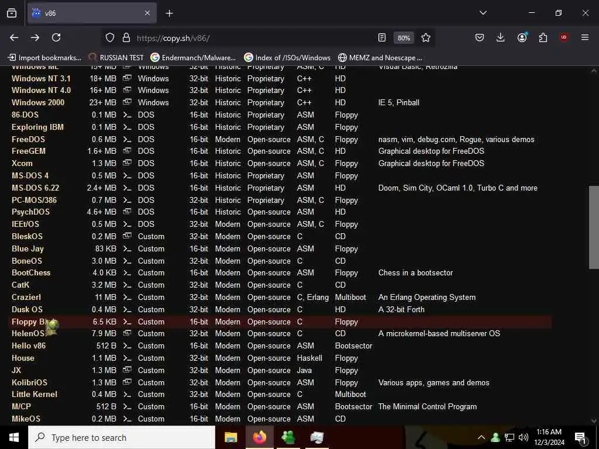The image size is (599, 449).
Task: Toggle reader view icon in address bar
Action: [x=381, y=37]
